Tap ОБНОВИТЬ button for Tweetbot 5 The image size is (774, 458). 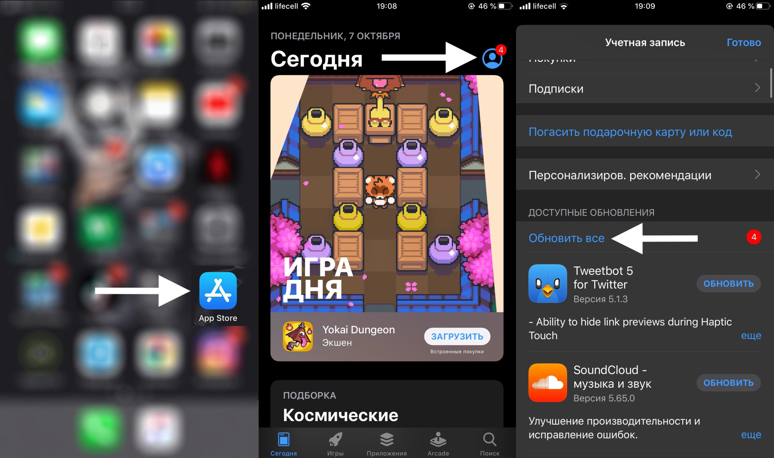point(729,283)
